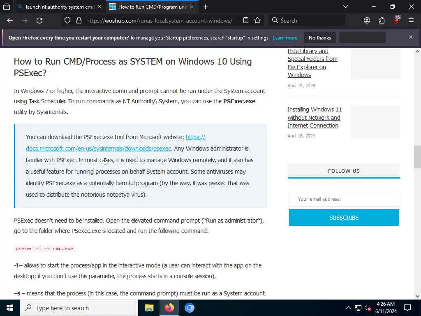Click the muted volume tray icon
The width and height of the screenshot is (421, 316).
pos(368,308)
